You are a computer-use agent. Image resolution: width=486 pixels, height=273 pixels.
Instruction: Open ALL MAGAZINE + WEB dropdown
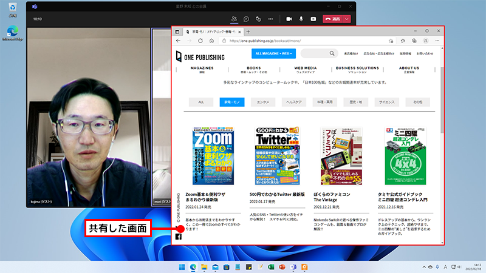click(x=274, y=53)
